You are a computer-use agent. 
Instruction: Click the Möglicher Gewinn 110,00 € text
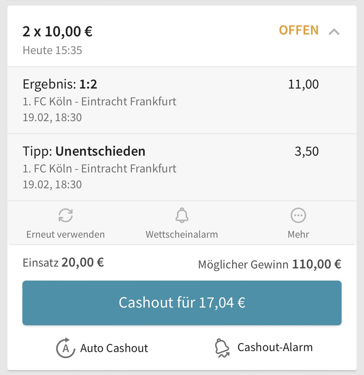[270, 264]
